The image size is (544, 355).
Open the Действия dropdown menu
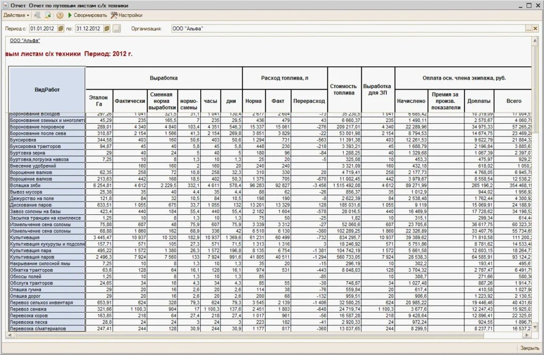tap(16, 15)
